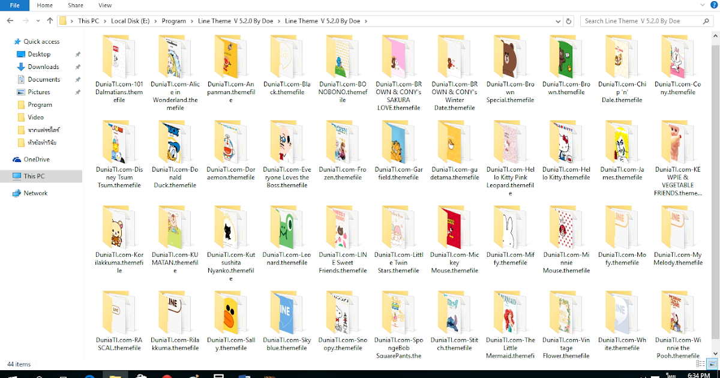The height and width of the screenshot is (378, 720).
Task: Select Donald Duck themefile folder
Action: [175, 154]
